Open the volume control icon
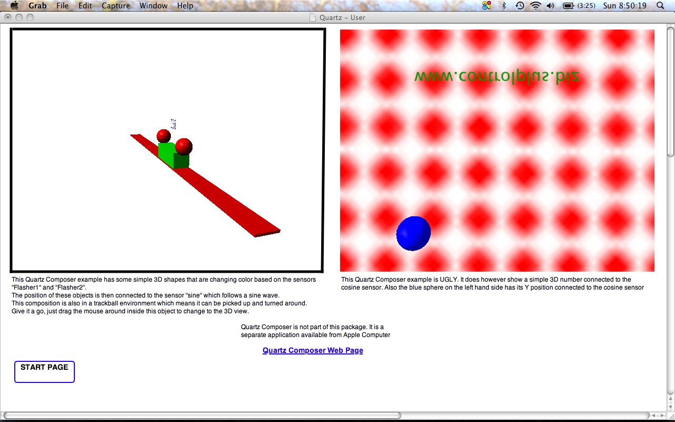This screenshot has height=422, width=675. click(x=551, y=6)
